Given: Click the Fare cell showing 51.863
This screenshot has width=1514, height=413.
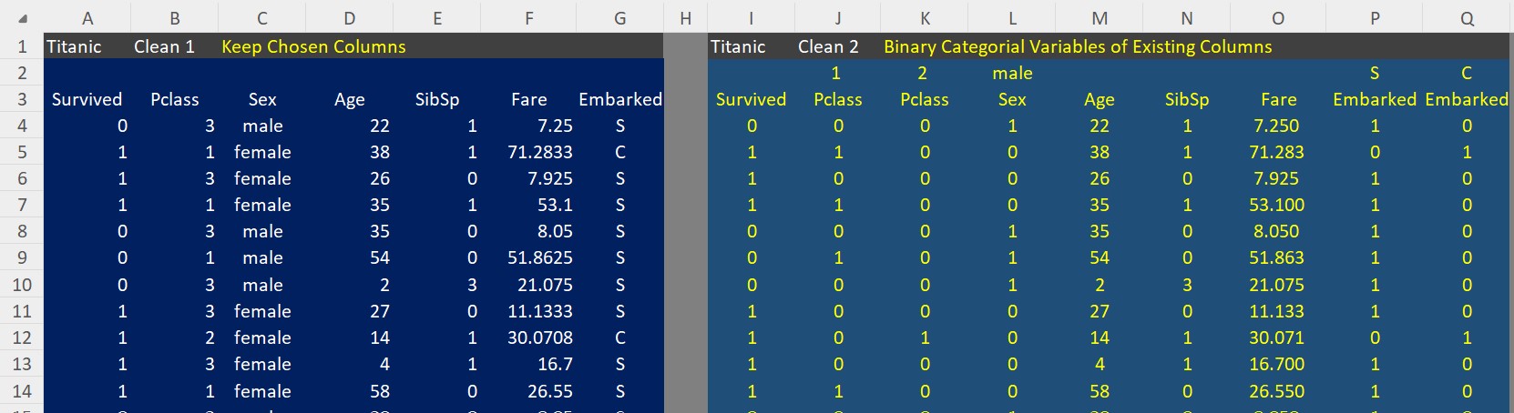Looking at the screenshot, I should pos(1276,257).
